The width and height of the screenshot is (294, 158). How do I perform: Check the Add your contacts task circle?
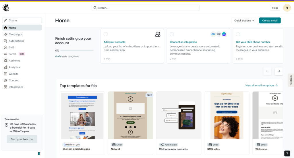tap(106, 34)
